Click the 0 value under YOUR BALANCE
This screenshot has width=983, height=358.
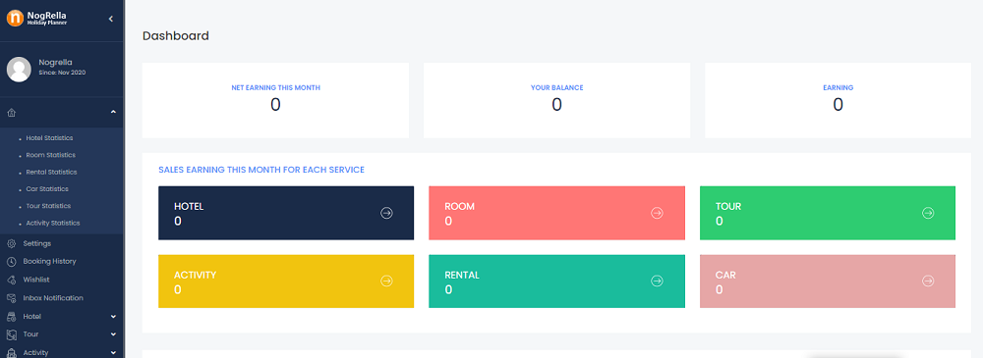click(x=556, y=105)
